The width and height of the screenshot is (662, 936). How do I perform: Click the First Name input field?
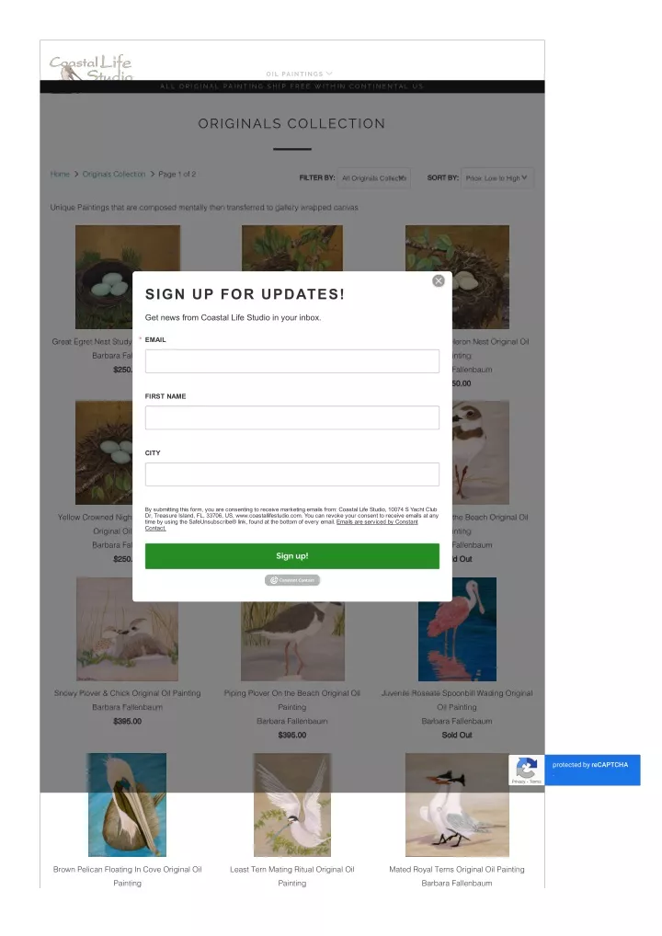(x=291, y=417)
